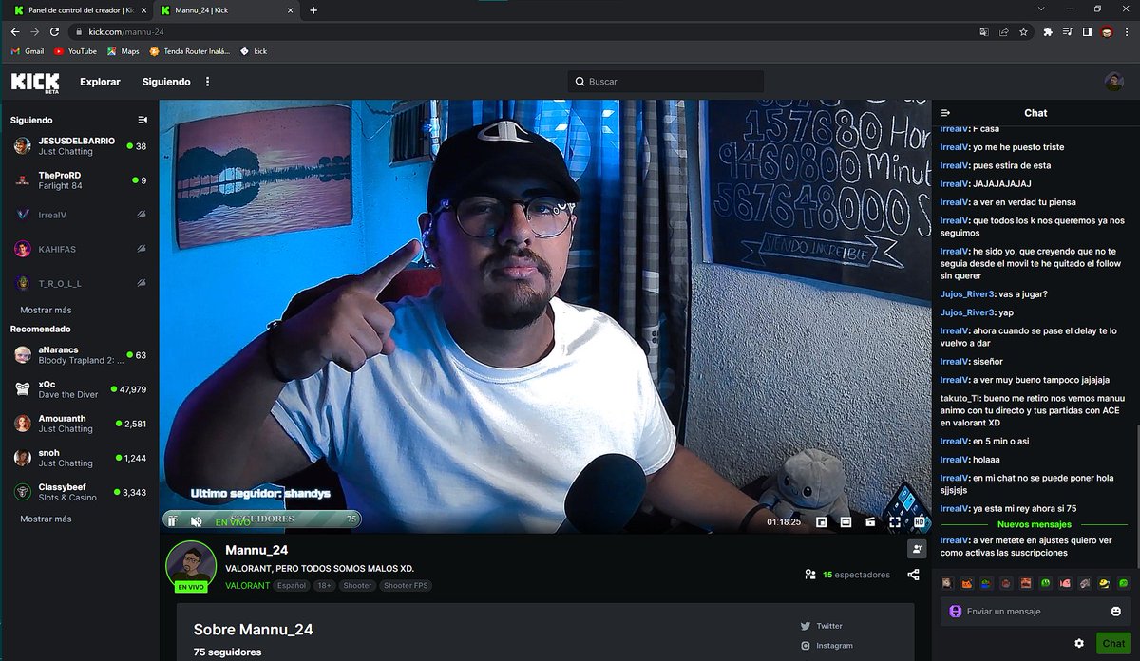Open Amouranth's recommended channel
The width and height of the screenshot is (1140, 661).
[80, 424]
